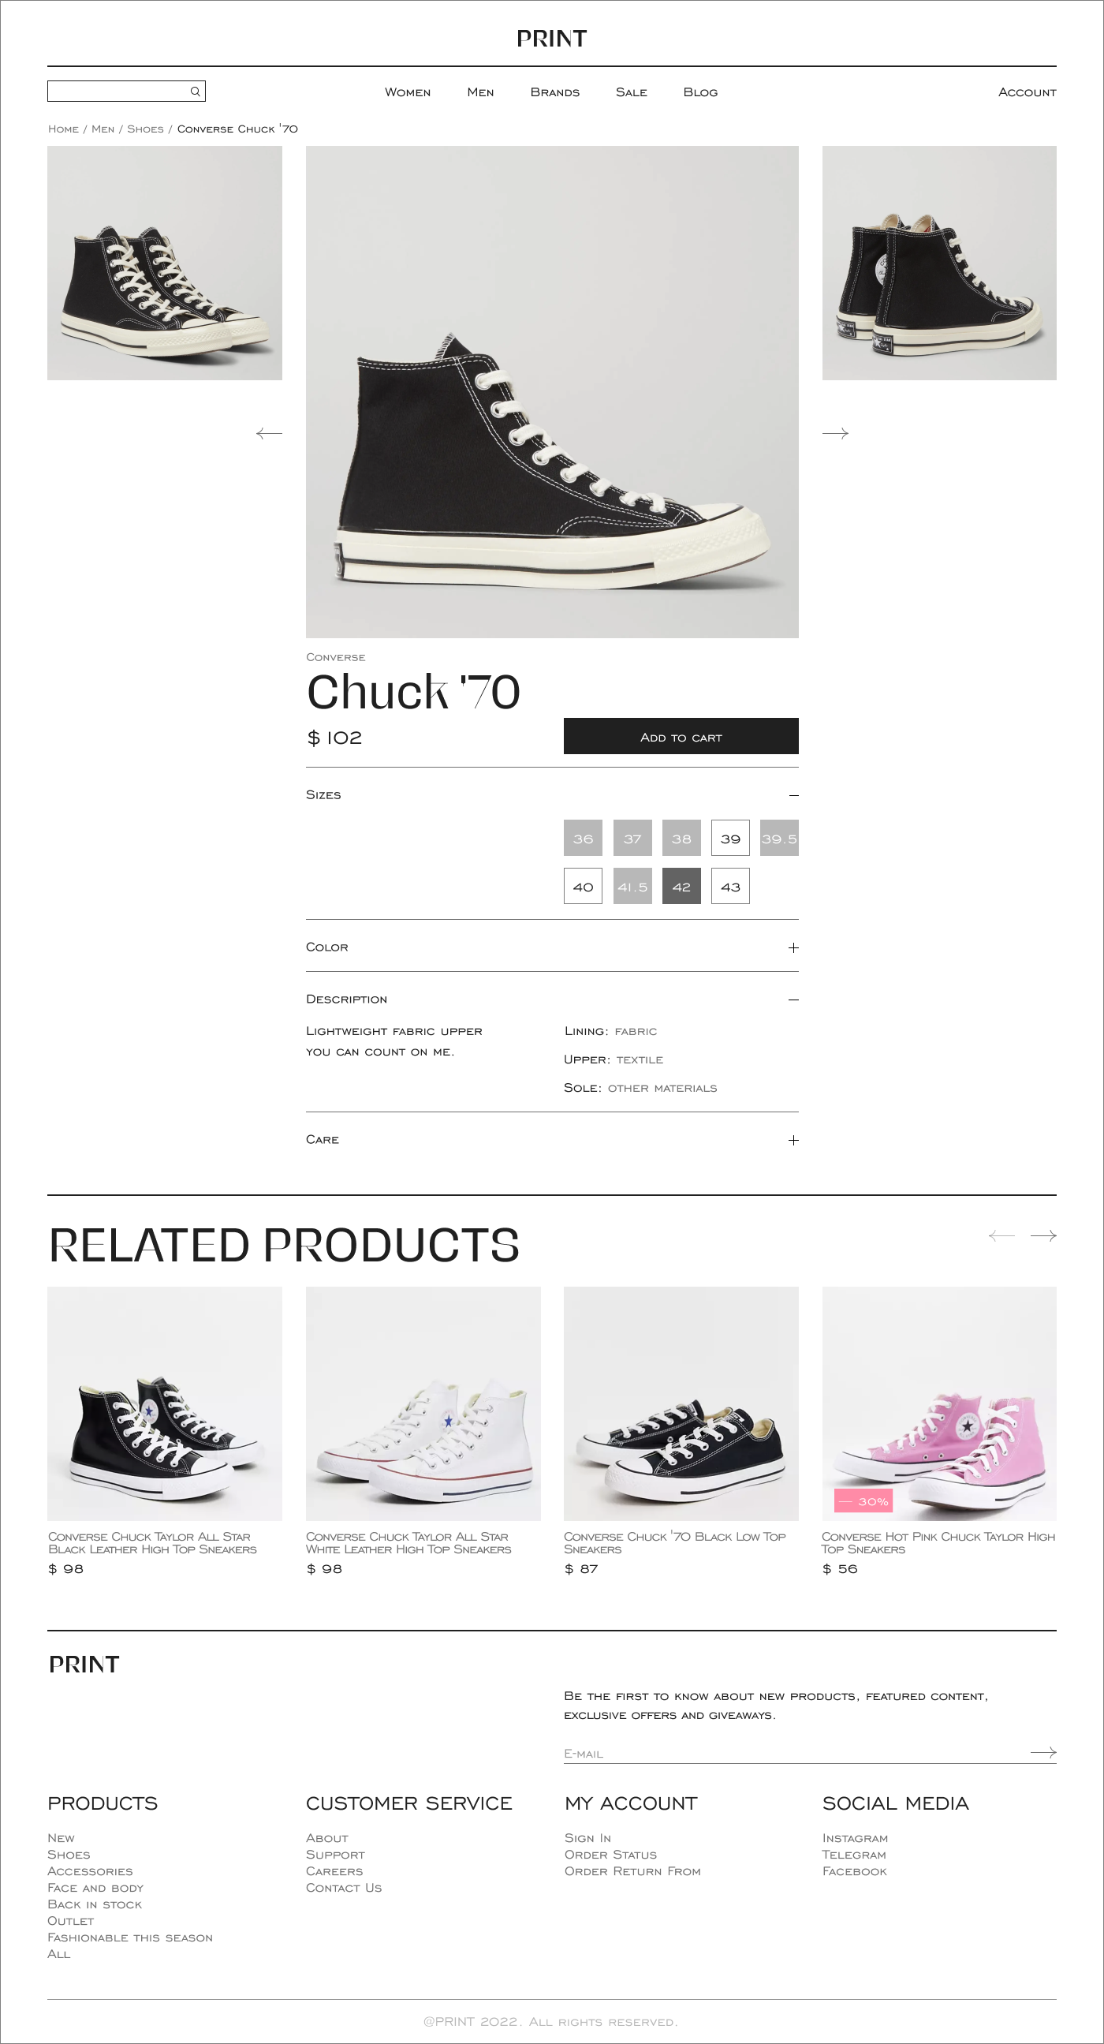The image size is (1104, 2044).
Task: Submit newsletter e-mail with arrow icon
Action: (x=1043, y=1752)
